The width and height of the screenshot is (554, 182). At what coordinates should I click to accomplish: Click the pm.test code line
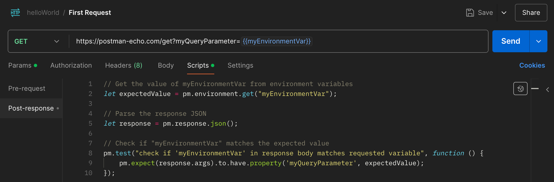(294, 153)
